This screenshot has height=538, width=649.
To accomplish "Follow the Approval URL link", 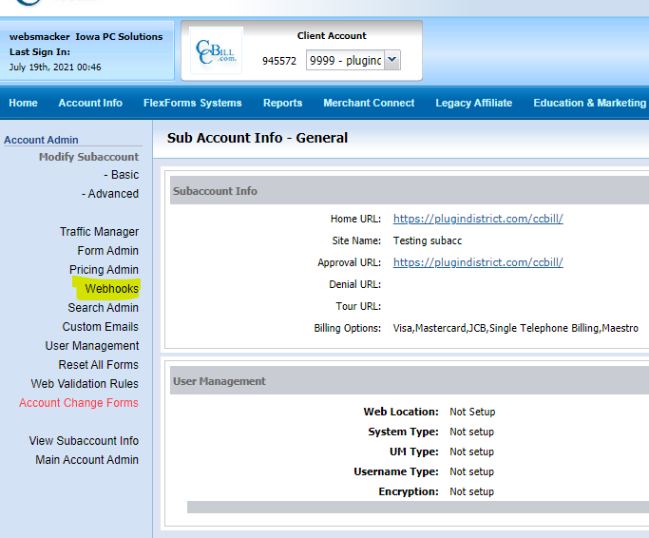I will tap(478, 262).
